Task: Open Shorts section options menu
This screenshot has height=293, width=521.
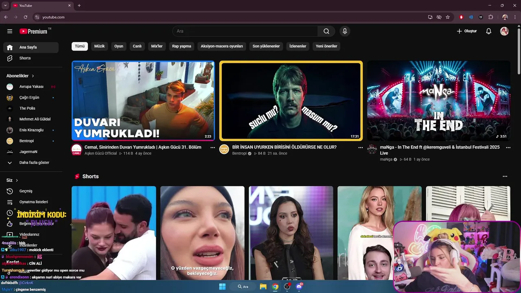Action: pos(505,177)
